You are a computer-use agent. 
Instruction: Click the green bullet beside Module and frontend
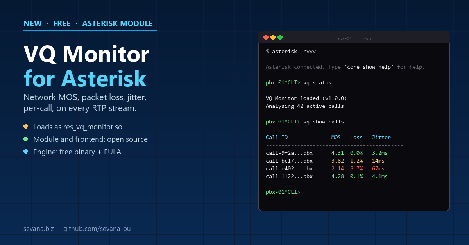(x=26, y=139)
